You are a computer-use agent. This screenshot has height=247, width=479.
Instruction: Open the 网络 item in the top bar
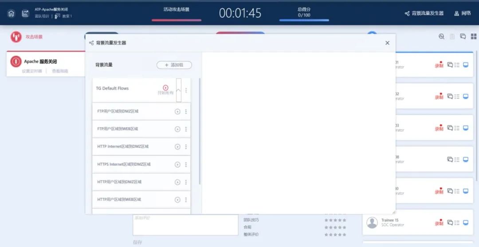[x=463, y=13]
